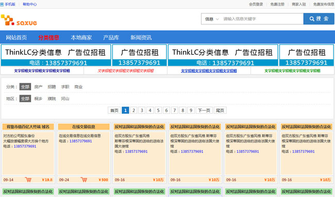Go to page 4 in pagination

tap(150, 110)
